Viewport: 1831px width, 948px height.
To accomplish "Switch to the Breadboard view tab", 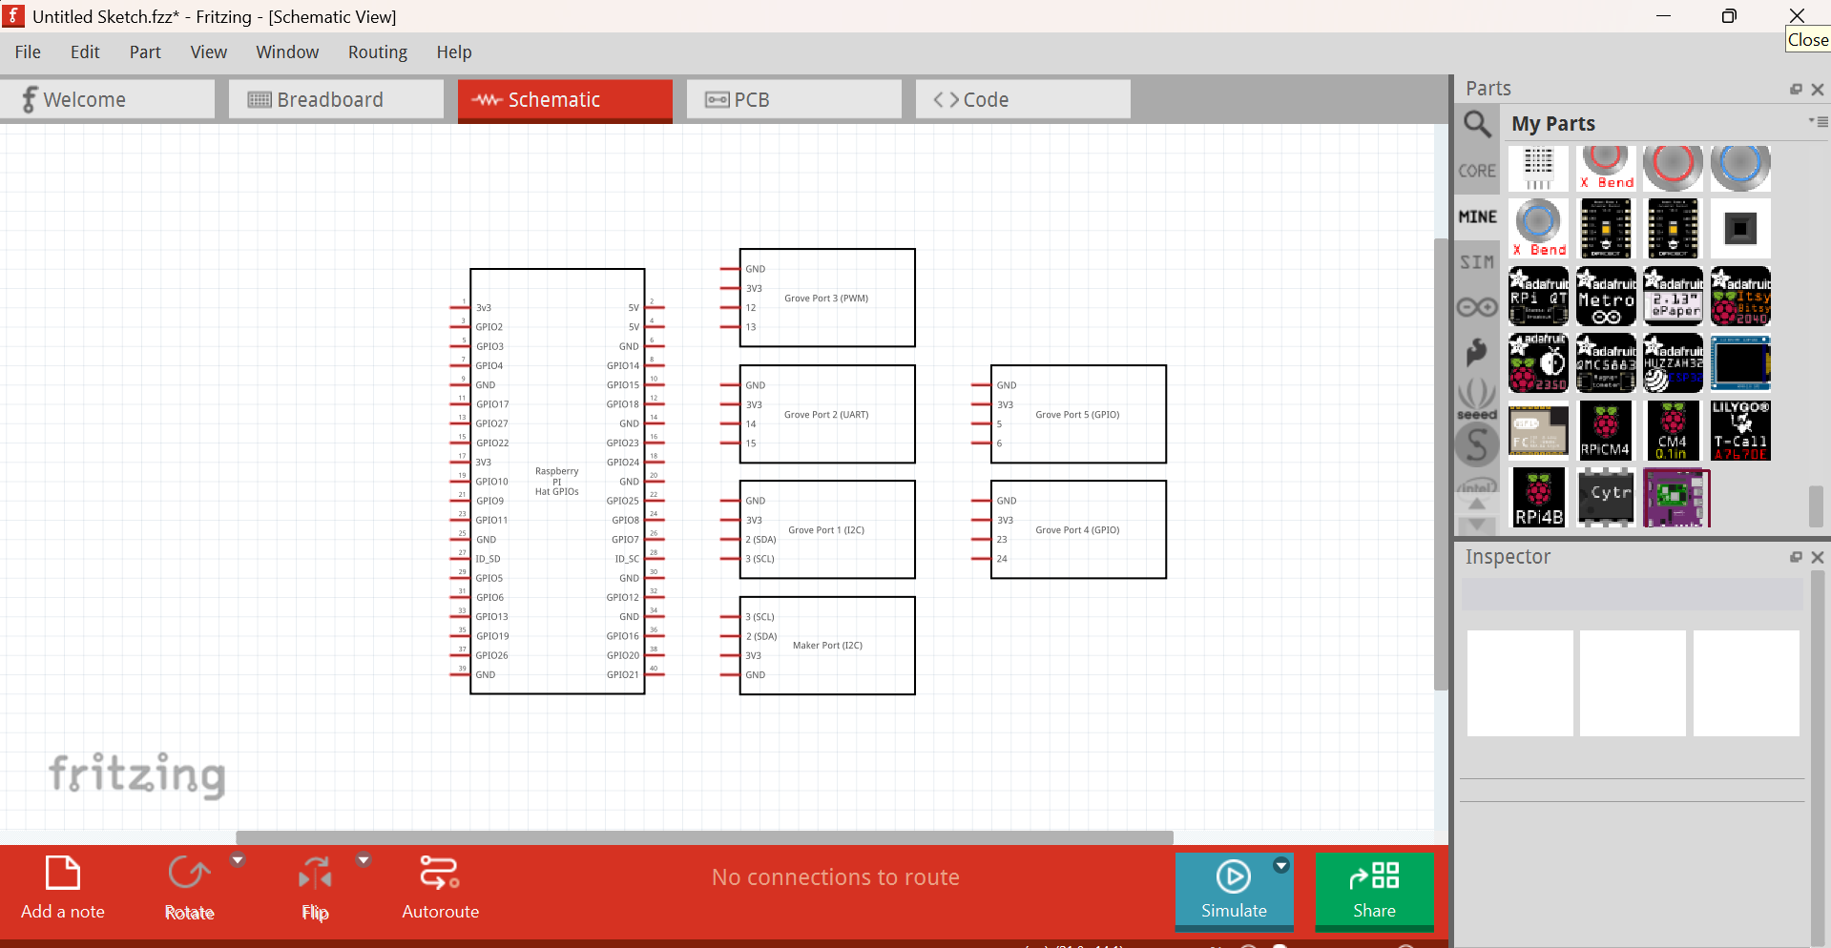I will pyautogui.click(x=336, y=100).
